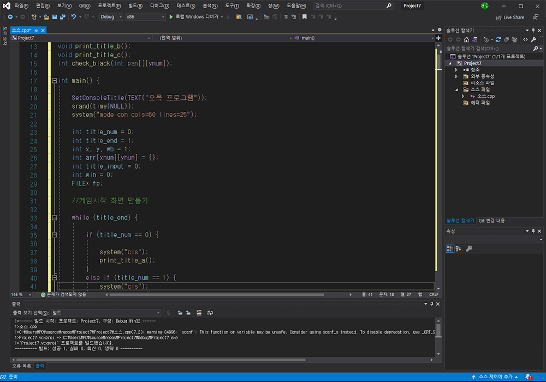This screenshot has height=382, width=546.
Task: Collapse the while (title_end) code block
Action: tap(54, 218)
